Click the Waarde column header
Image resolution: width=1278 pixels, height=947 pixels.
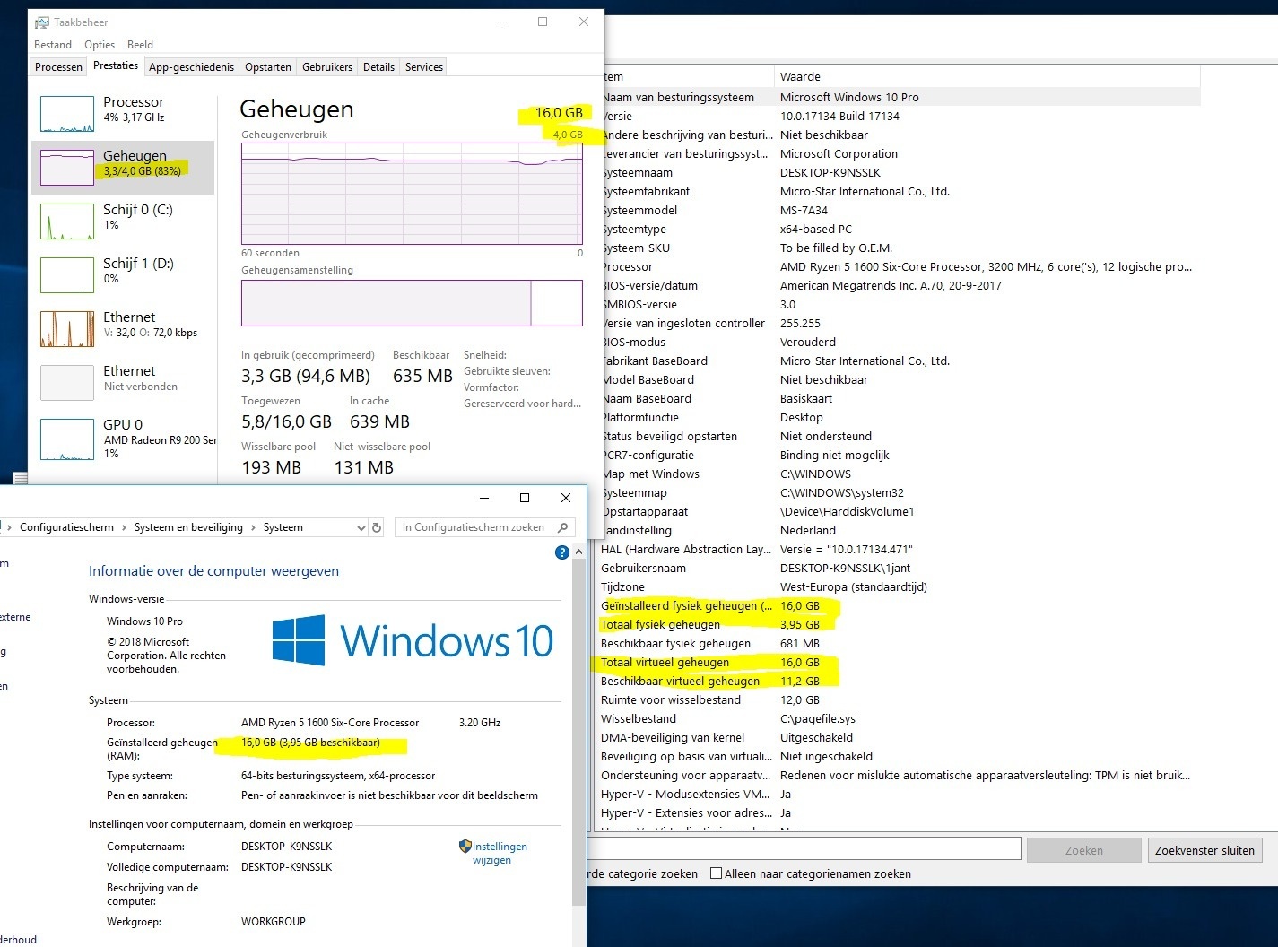[987, 76]
